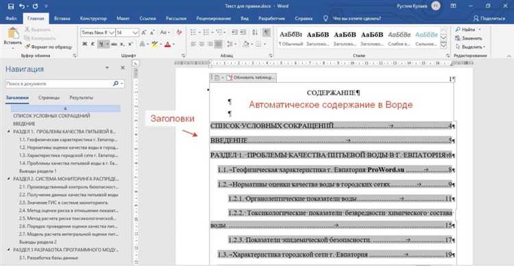Open the Вставка ribbon tab

tap(62, 19)
